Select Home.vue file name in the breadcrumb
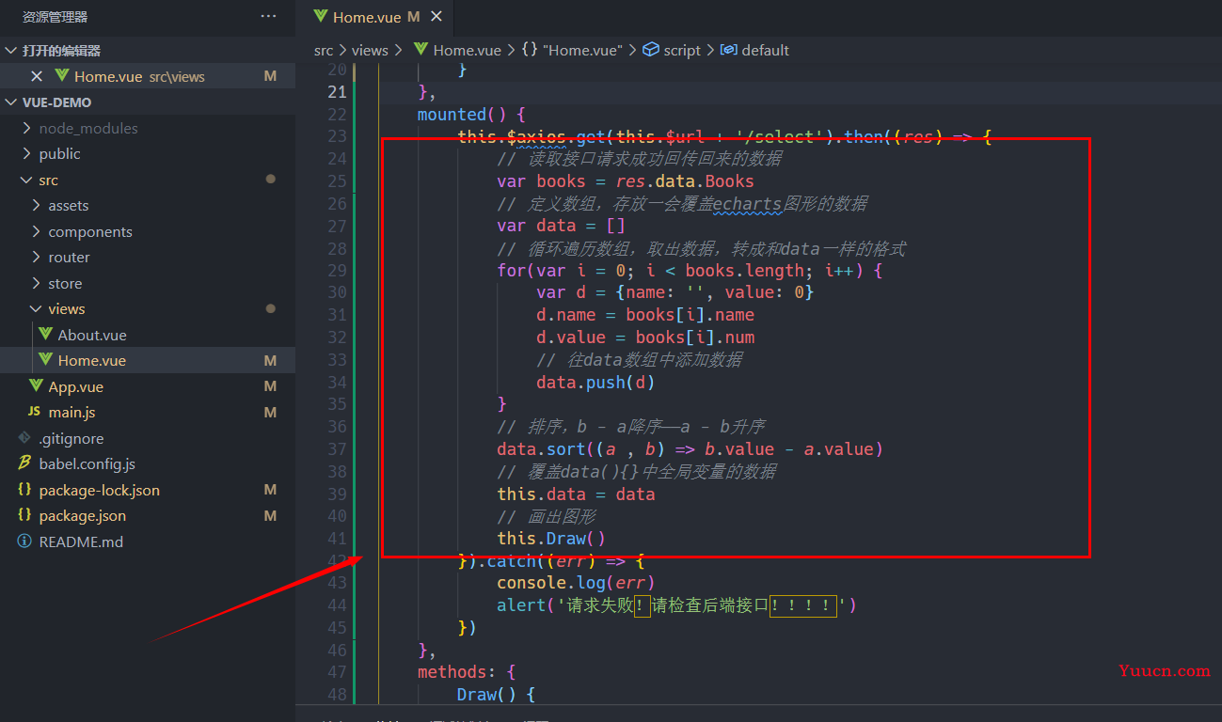Image resolution: width=1222 pixels, height=722 pixels. (468, 50)
